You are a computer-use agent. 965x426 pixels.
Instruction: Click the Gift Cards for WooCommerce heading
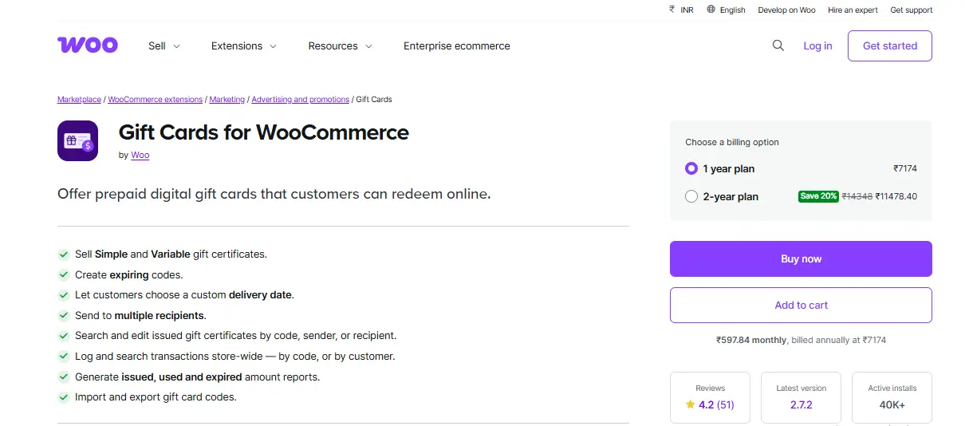pyautogui.click(x=264, y=132)
